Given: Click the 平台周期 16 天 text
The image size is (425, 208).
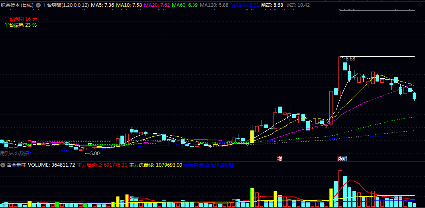Looking at the screenshot, I should (21, 19).
